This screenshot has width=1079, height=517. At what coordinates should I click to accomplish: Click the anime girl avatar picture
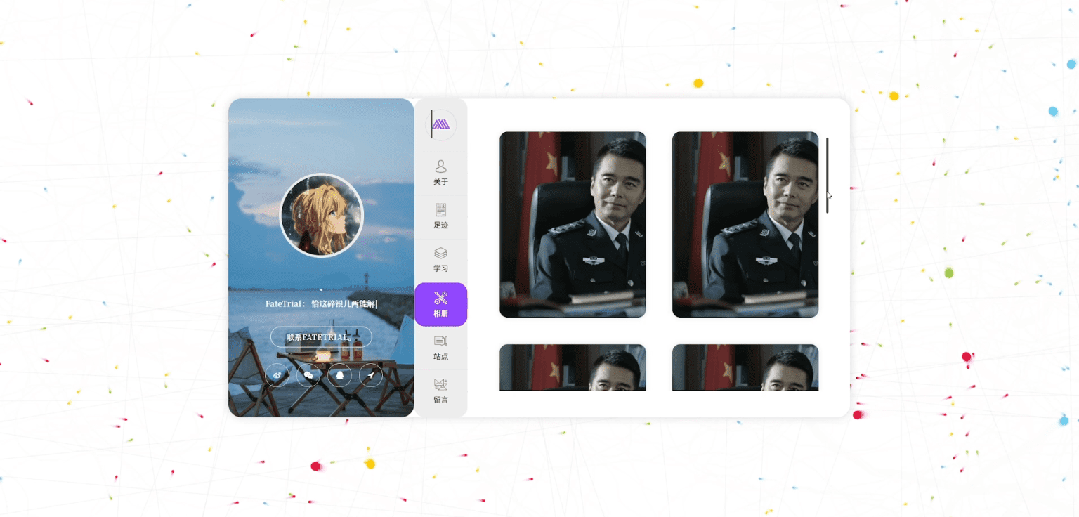pyautogui.click(x=322, y=216)
